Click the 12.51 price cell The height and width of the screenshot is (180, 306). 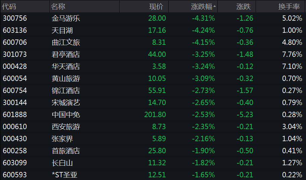click(x=157, y=175)
